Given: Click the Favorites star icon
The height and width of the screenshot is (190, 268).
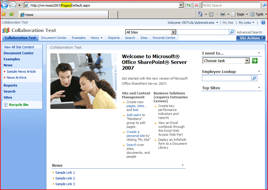Looking at the screenshot, I should point(4,14).
